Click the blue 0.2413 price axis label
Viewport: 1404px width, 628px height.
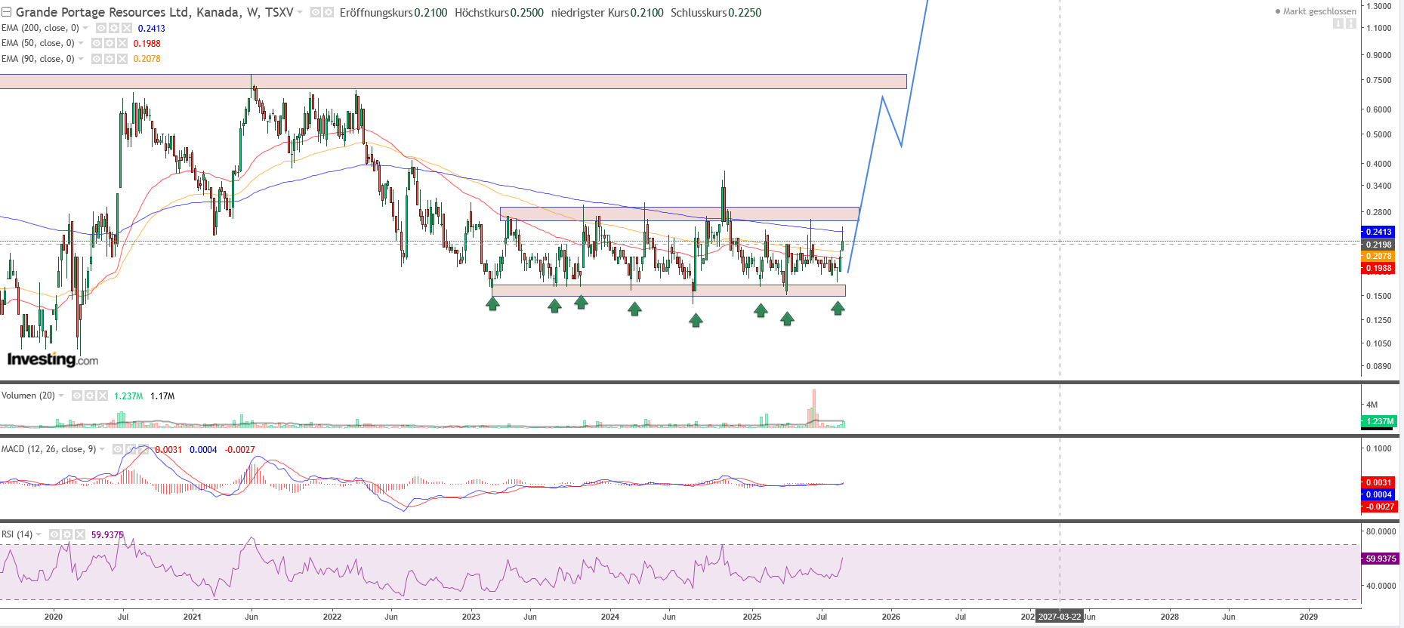(1379, 232)
